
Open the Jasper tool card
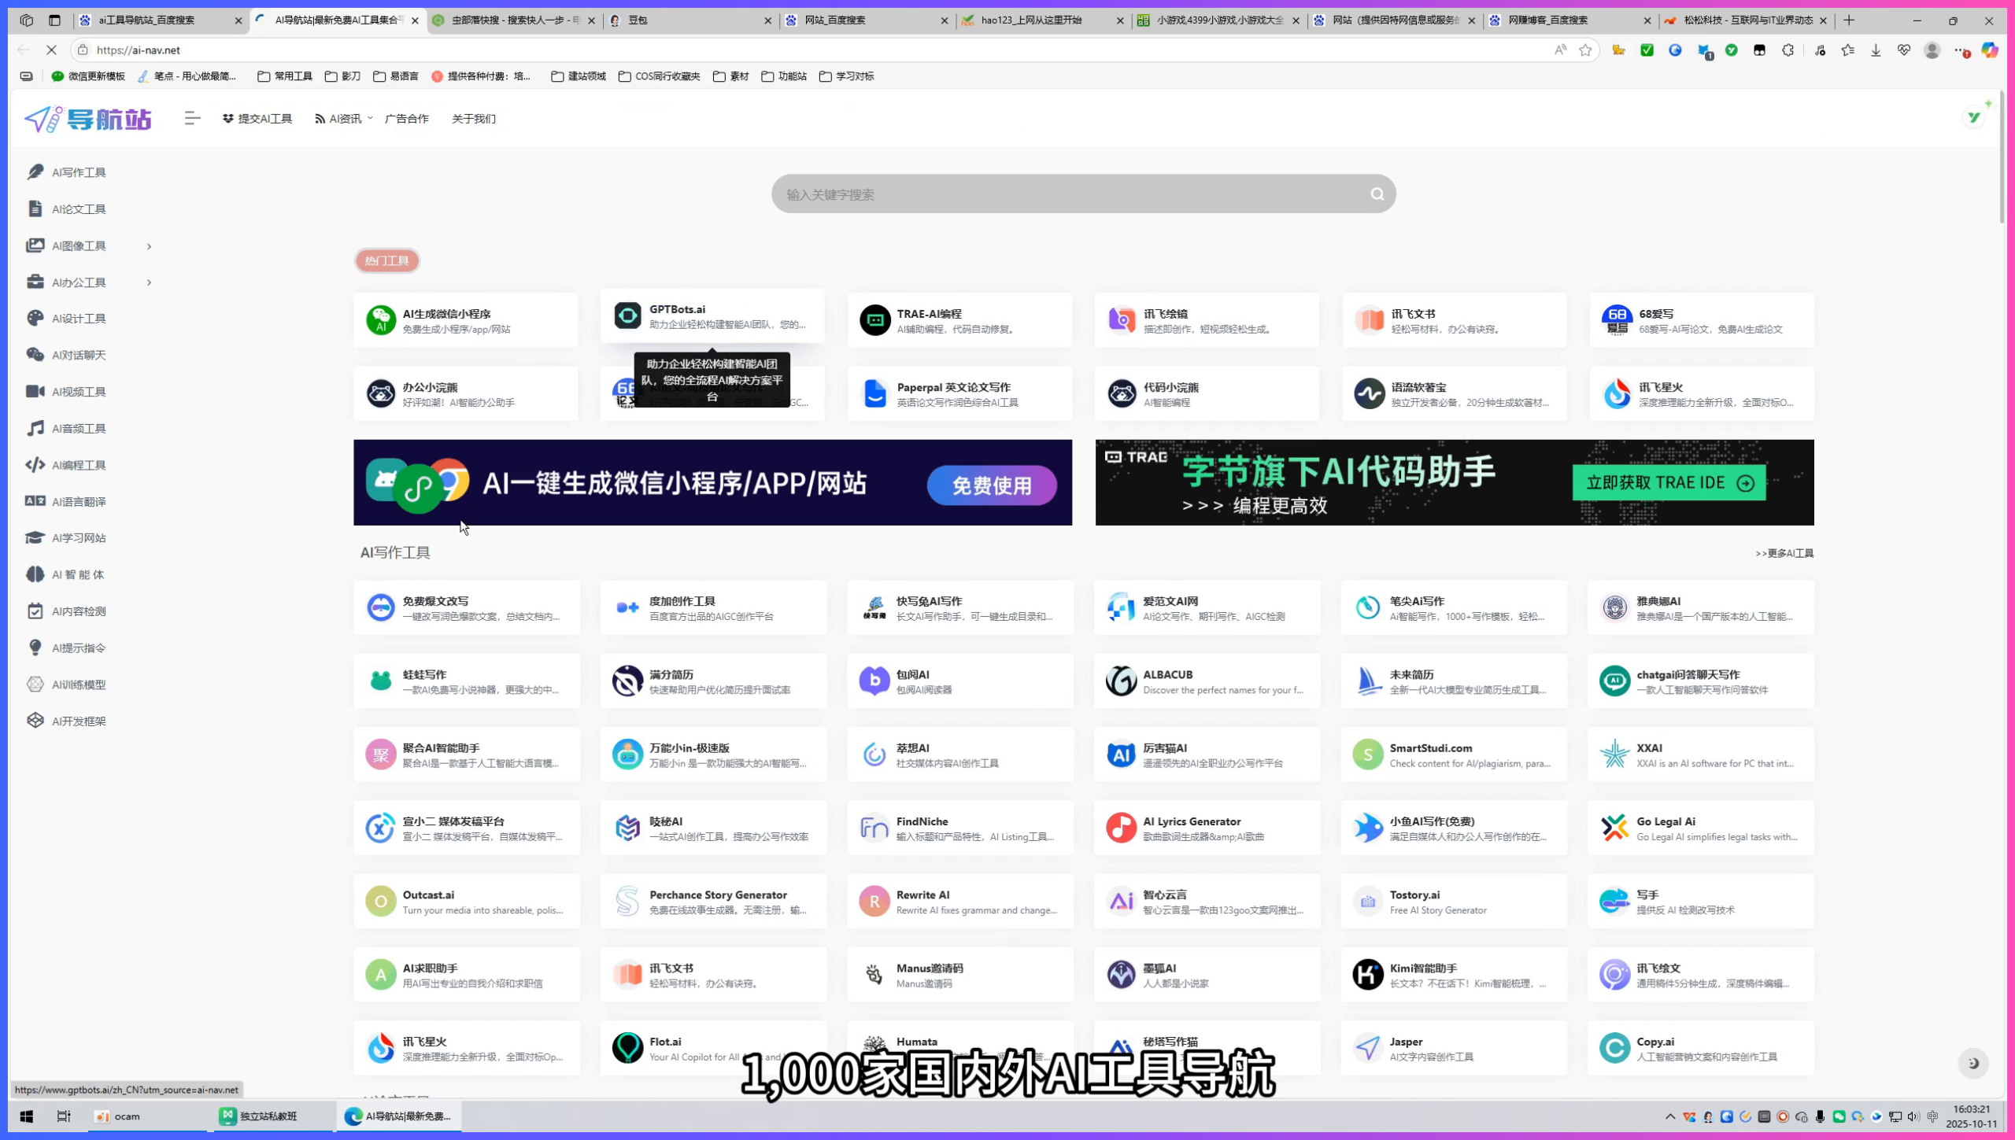[x=1454, y=1048]
